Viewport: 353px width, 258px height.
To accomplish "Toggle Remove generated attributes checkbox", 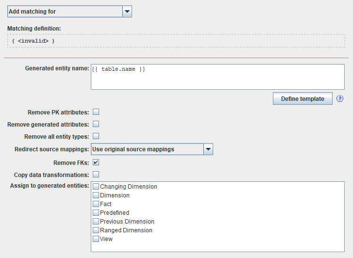I will [x=96, y=124].
